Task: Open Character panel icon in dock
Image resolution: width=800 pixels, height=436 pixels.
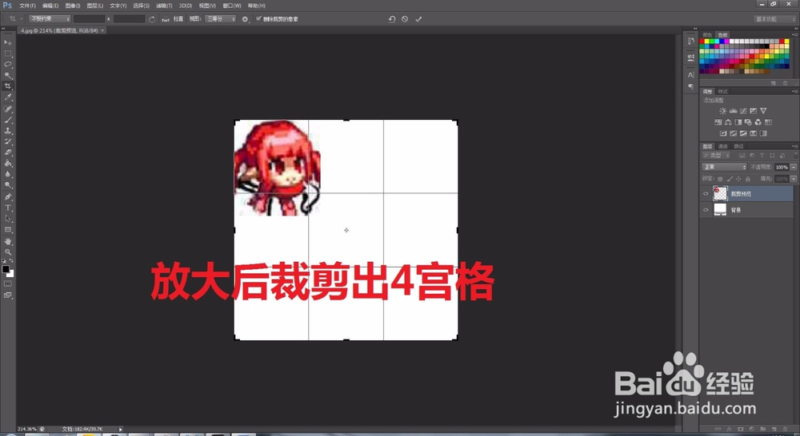Action: (691, 75)
